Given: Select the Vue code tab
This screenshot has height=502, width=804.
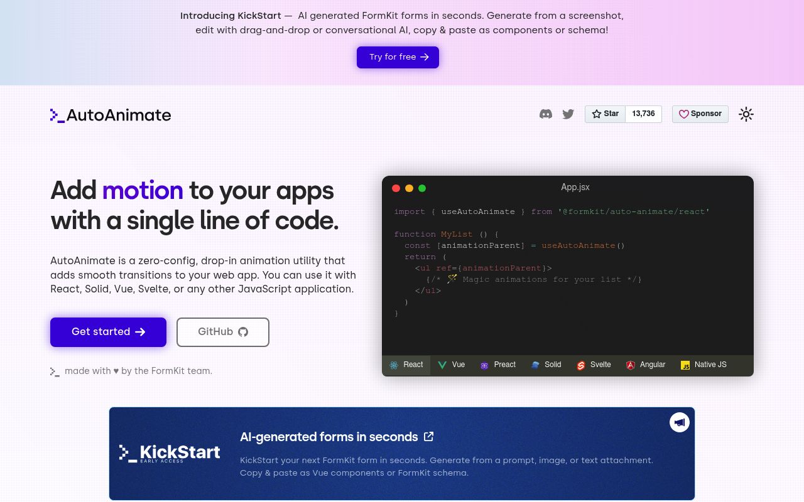Looking at the screenshot, I should coord(452,365).
